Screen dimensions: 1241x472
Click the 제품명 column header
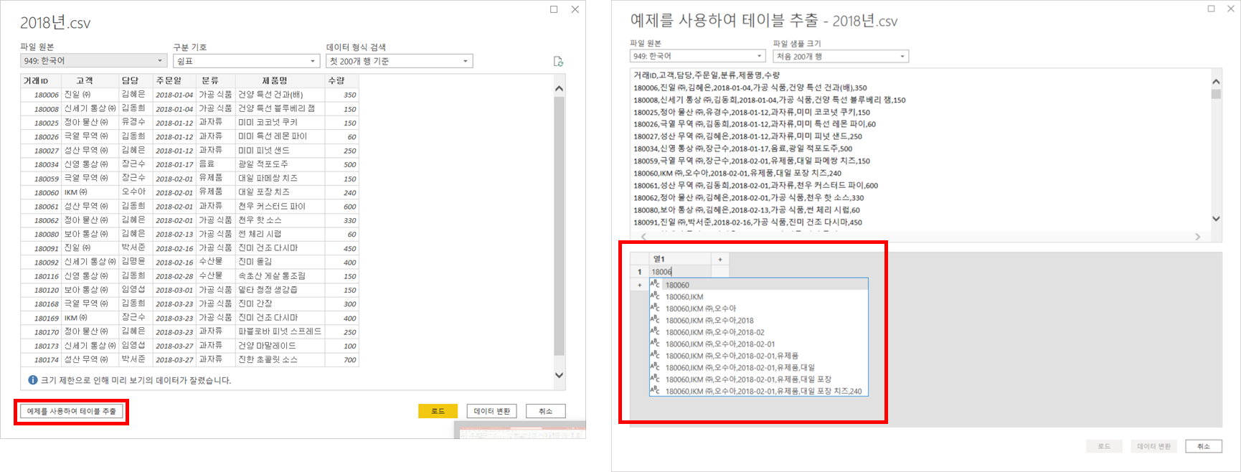[280, 81]
